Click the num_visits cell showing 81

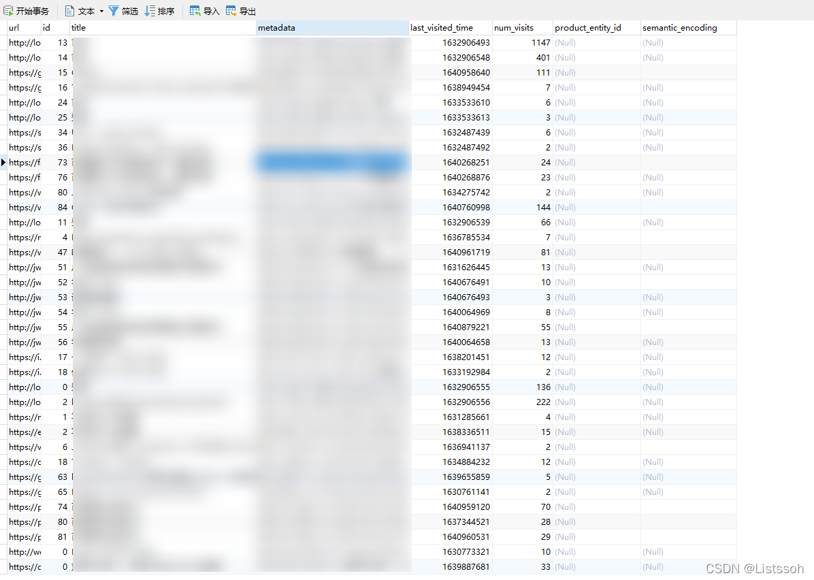(x=522, y=253)
